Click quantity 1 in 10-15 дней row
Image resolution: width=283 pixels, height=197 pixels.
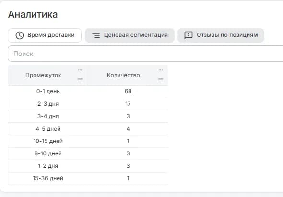128,141
